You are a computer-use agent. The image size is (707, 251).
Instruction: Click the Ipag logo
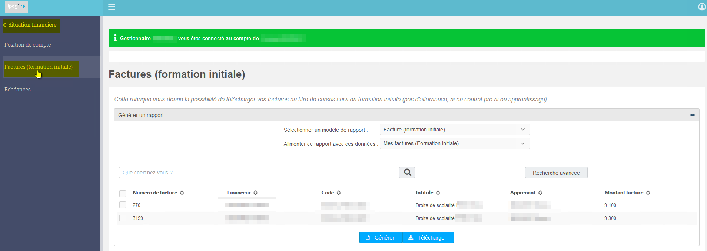16,7
